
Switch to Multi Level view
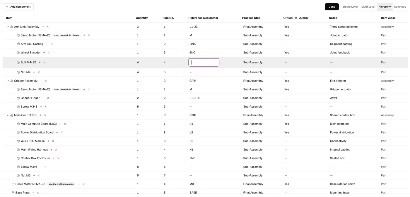pyautogui.click(x=368, y=7)
